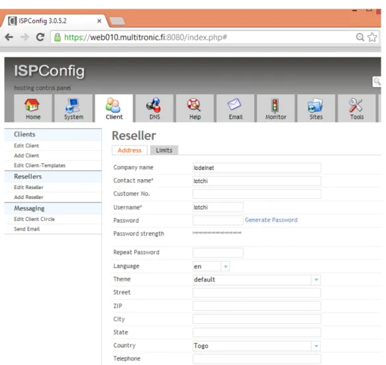Click the green SSL padlock icon
Viewport: 386px width, 365px height.
pos(57,38)
